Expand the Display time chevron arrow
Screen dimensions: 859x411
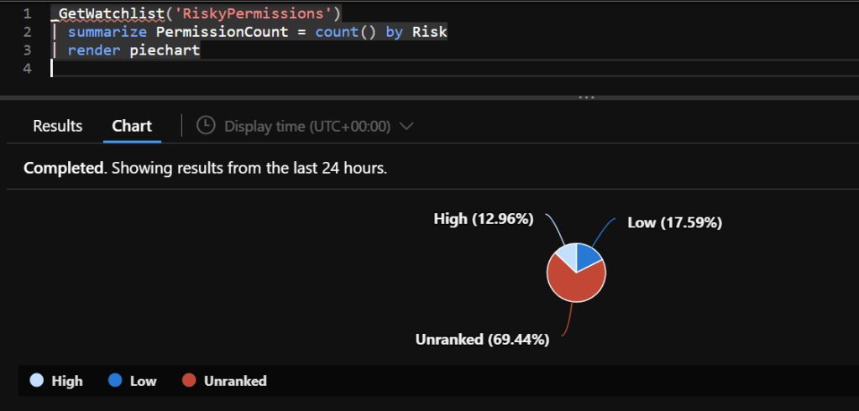click(407, 126)
